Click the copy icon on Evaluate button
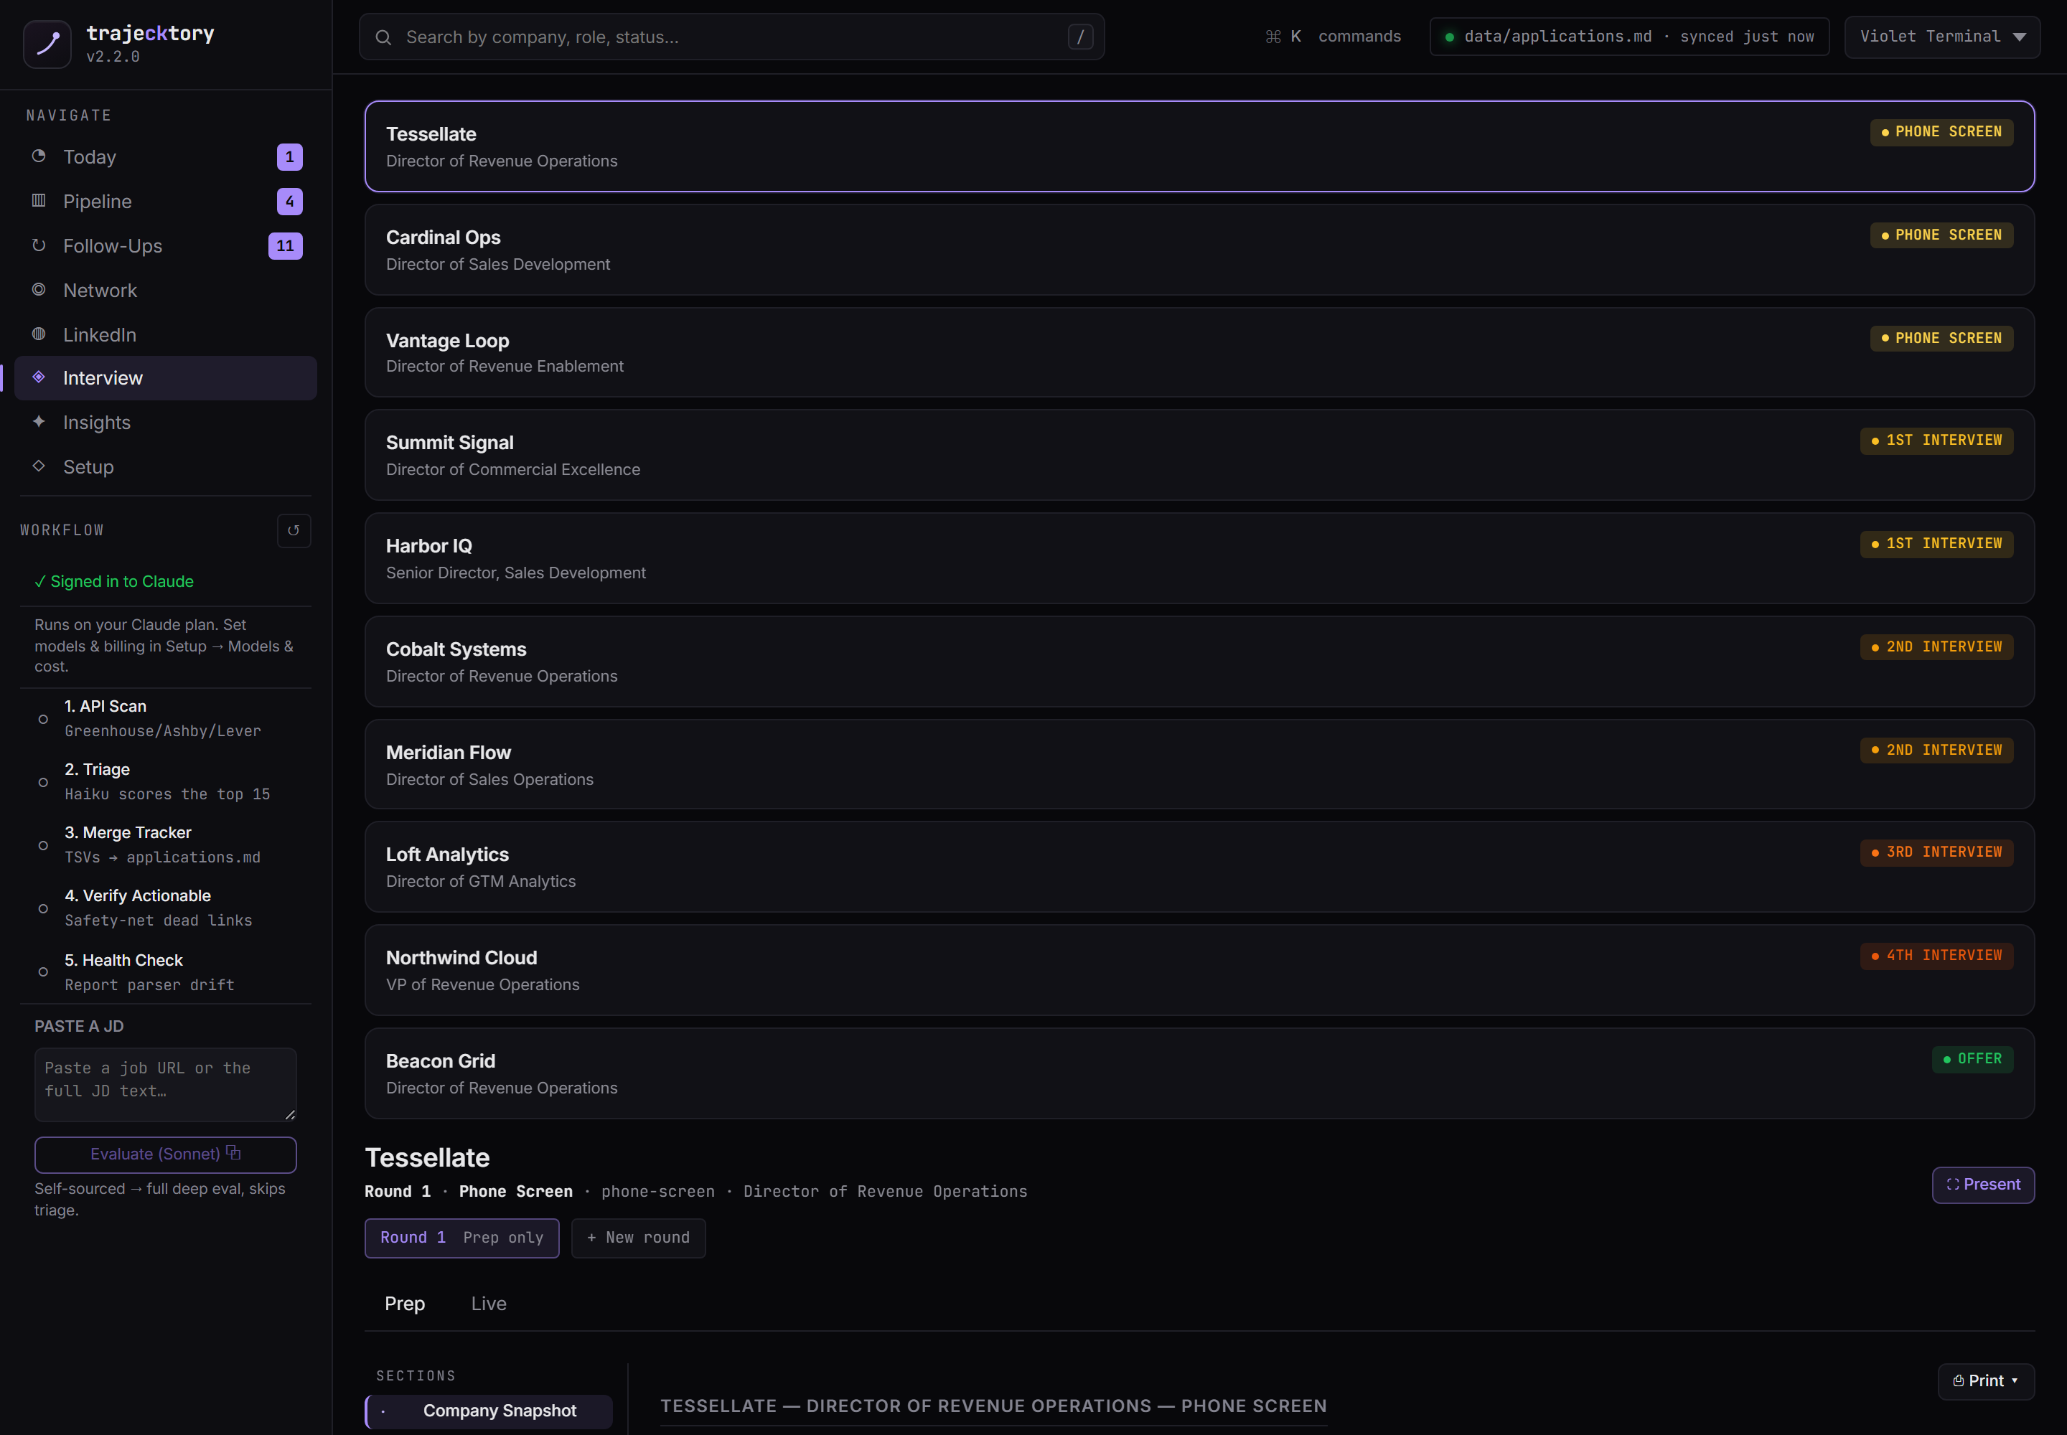Screen dimensions: 2067x1435 click(233, 1153)
